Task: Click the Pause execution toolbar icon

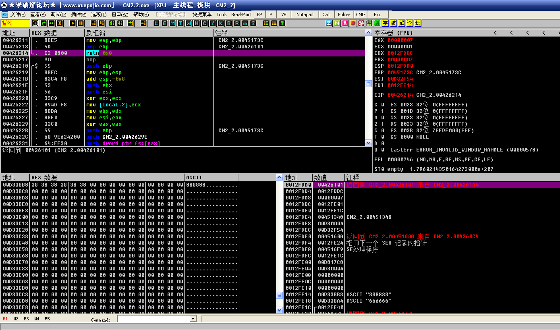Action: (x=81, y=23)
